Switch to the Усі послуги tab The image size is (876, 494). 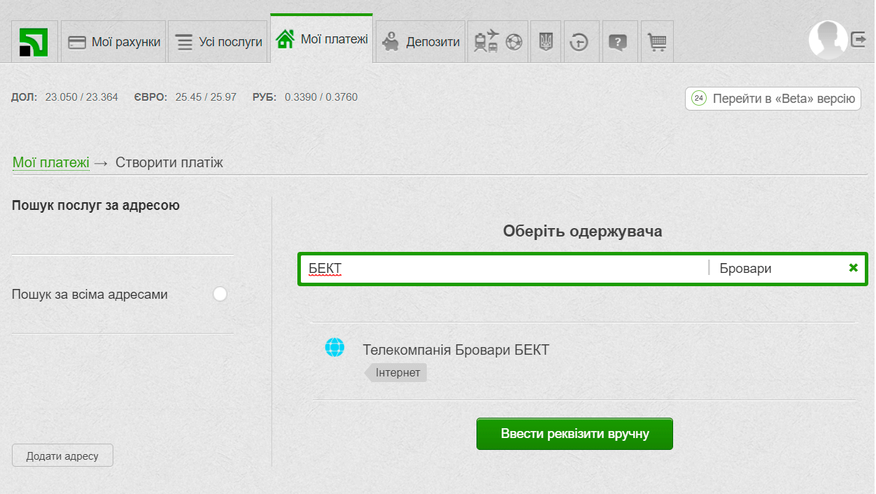coord(218,42)
